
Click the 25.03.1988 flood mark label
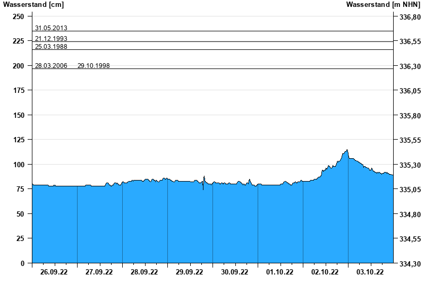(51, 46)
